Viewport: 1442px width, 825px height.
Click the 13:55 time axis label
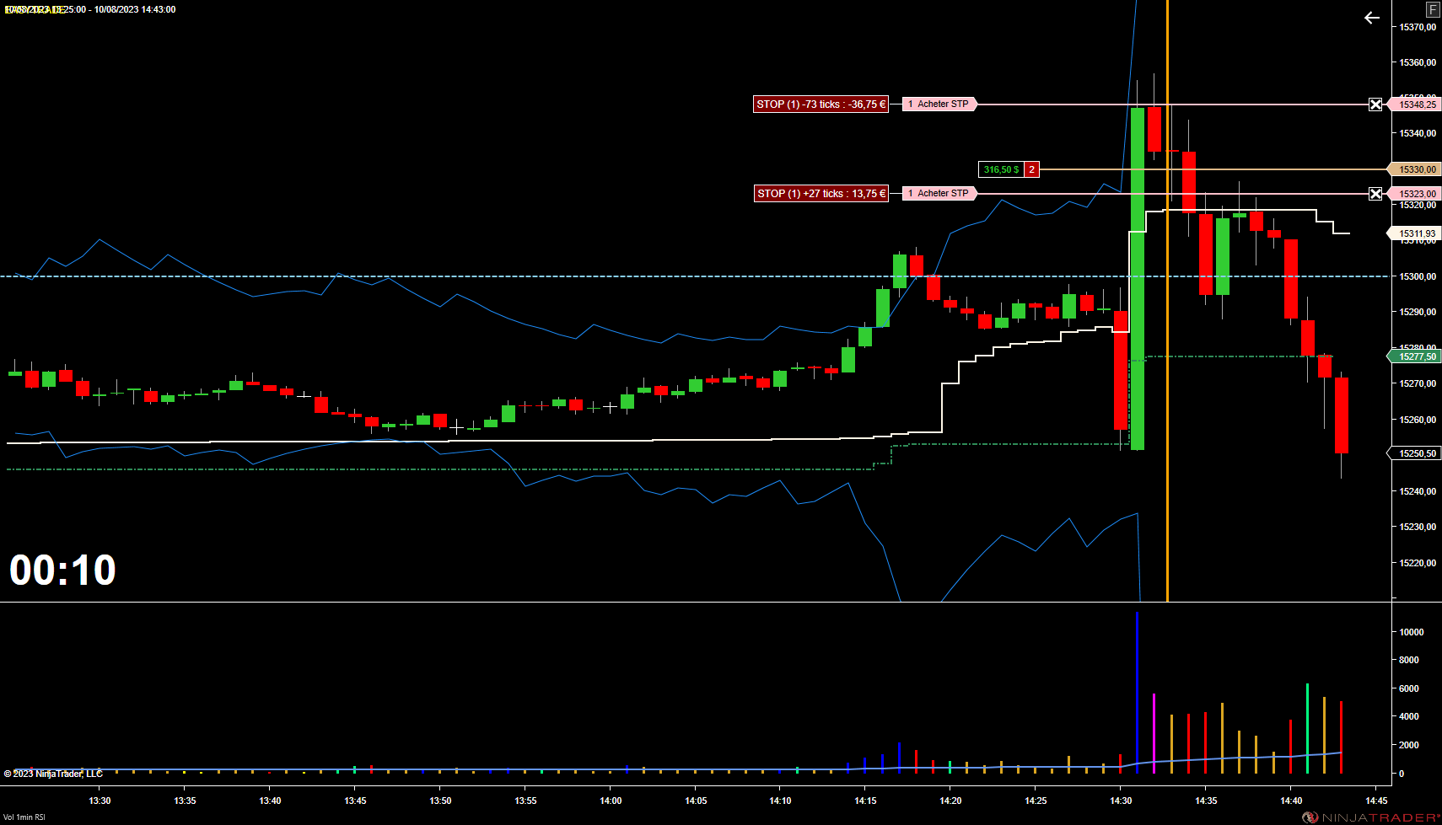tap(525, 801)
